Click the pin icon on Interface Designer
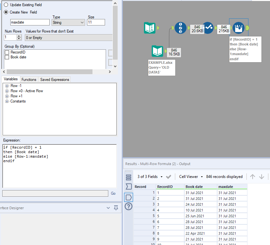Image resolution: width=270 pixels, height=245 pixels. point(116,208)
